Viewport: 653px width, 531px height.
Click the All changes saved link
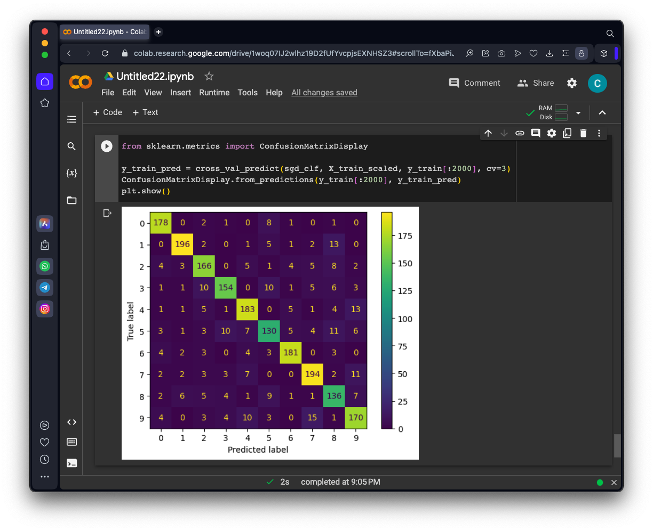(x=324, y=93)
